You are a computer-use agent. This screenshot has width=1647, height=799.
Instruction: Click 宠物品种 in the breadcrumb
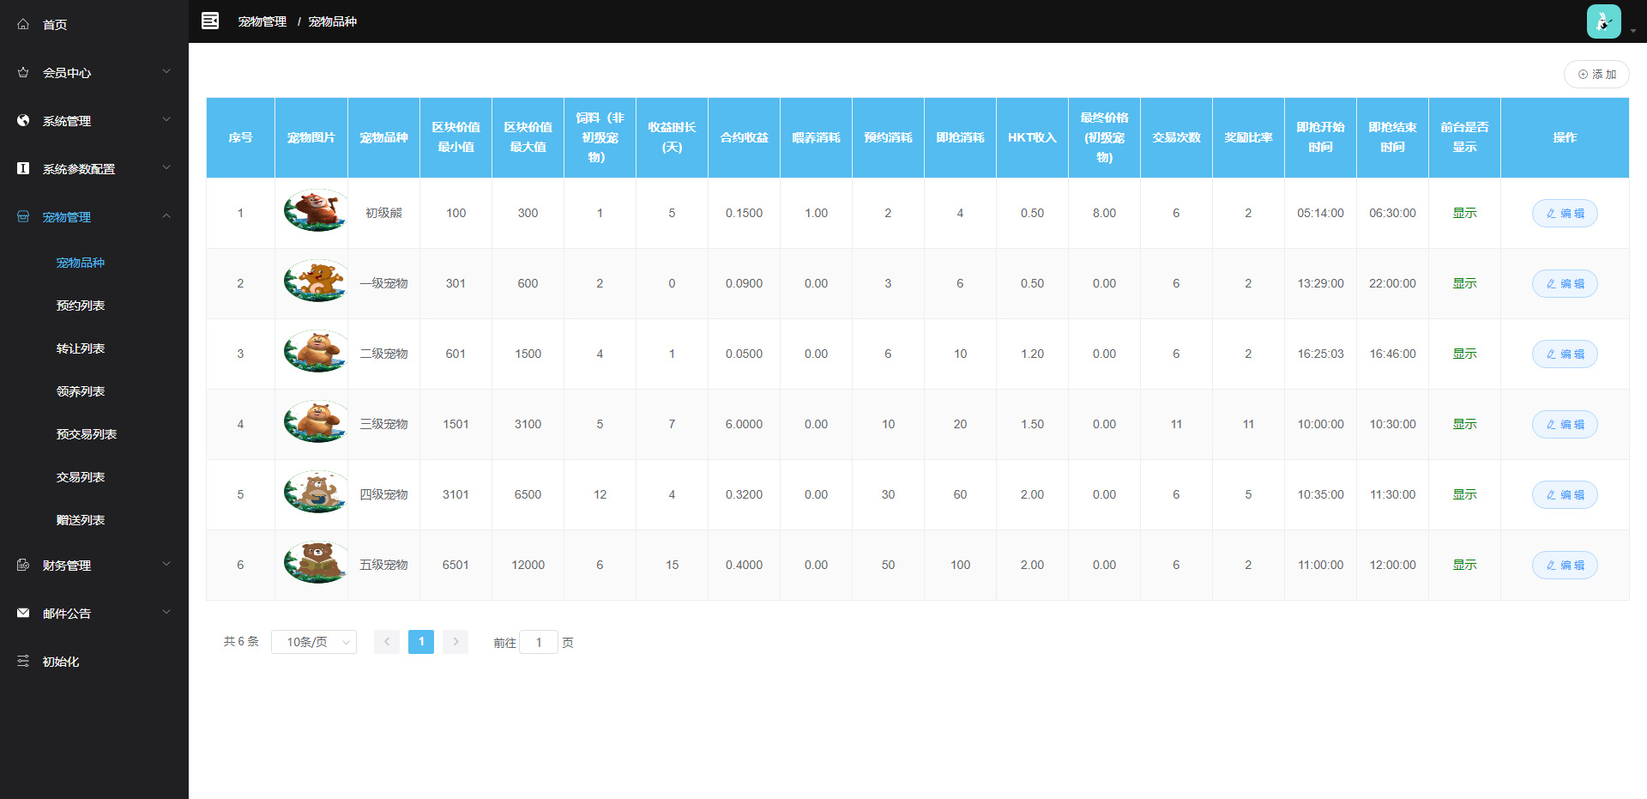333,21
